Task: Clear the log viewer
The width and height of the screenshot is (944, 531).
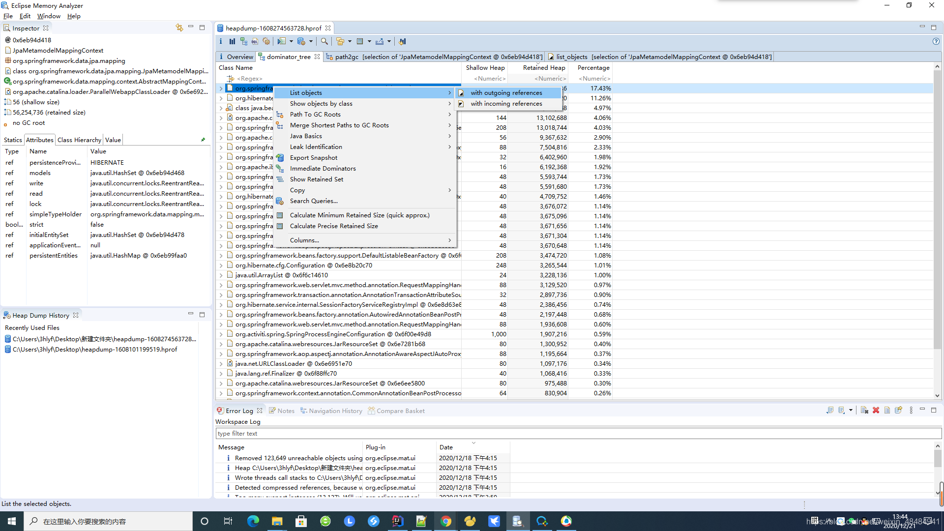Action: 864,410
